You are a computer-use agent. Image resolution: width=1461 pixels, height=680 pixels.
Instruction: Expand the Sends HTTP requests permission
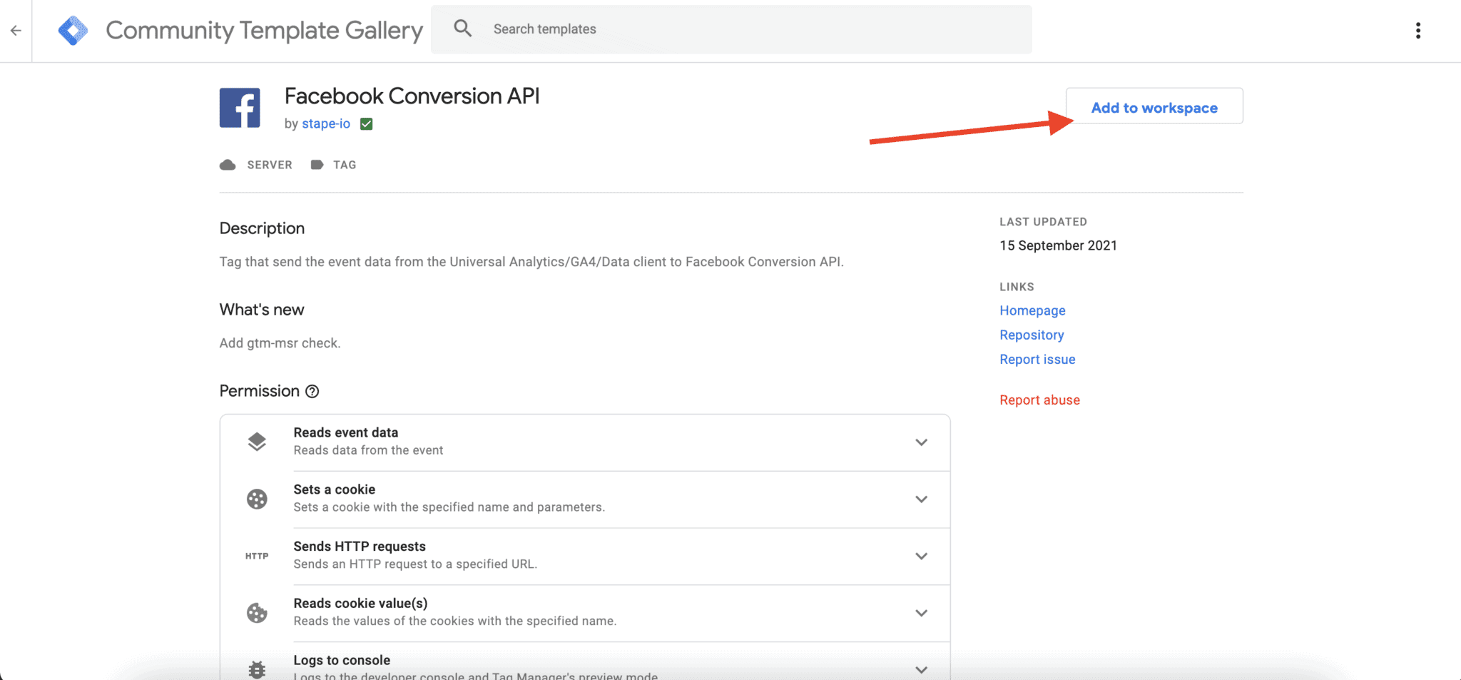tap(921, 556)
